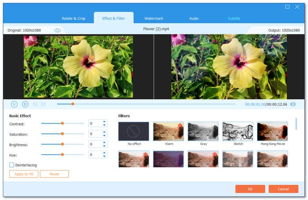Switch to the Watermark tab
The image size is (308, 200).
point(154,19)
